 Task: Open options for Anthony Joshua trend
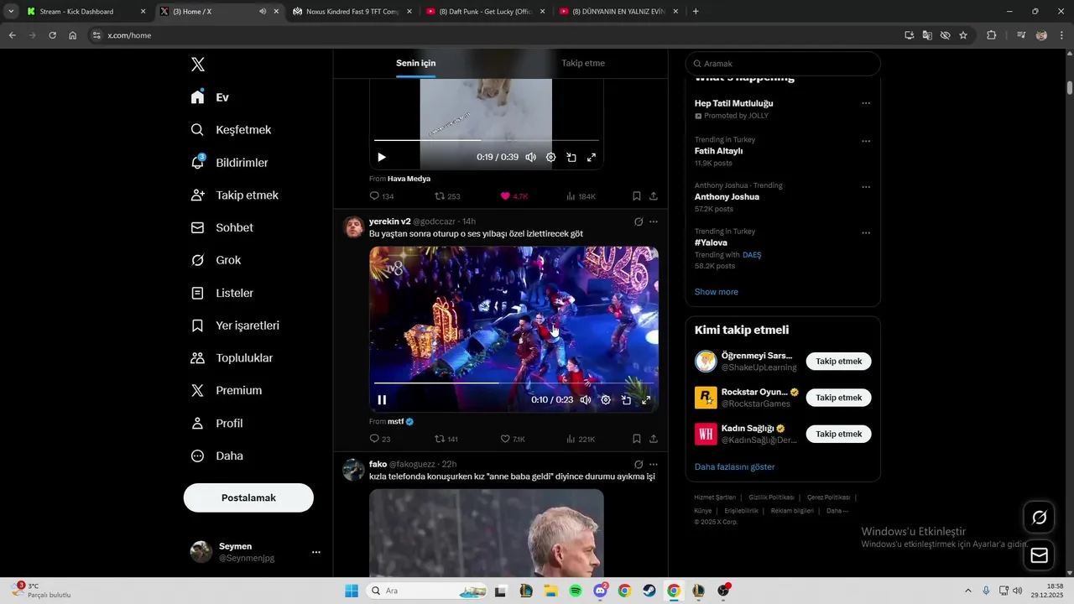[866, 187]
